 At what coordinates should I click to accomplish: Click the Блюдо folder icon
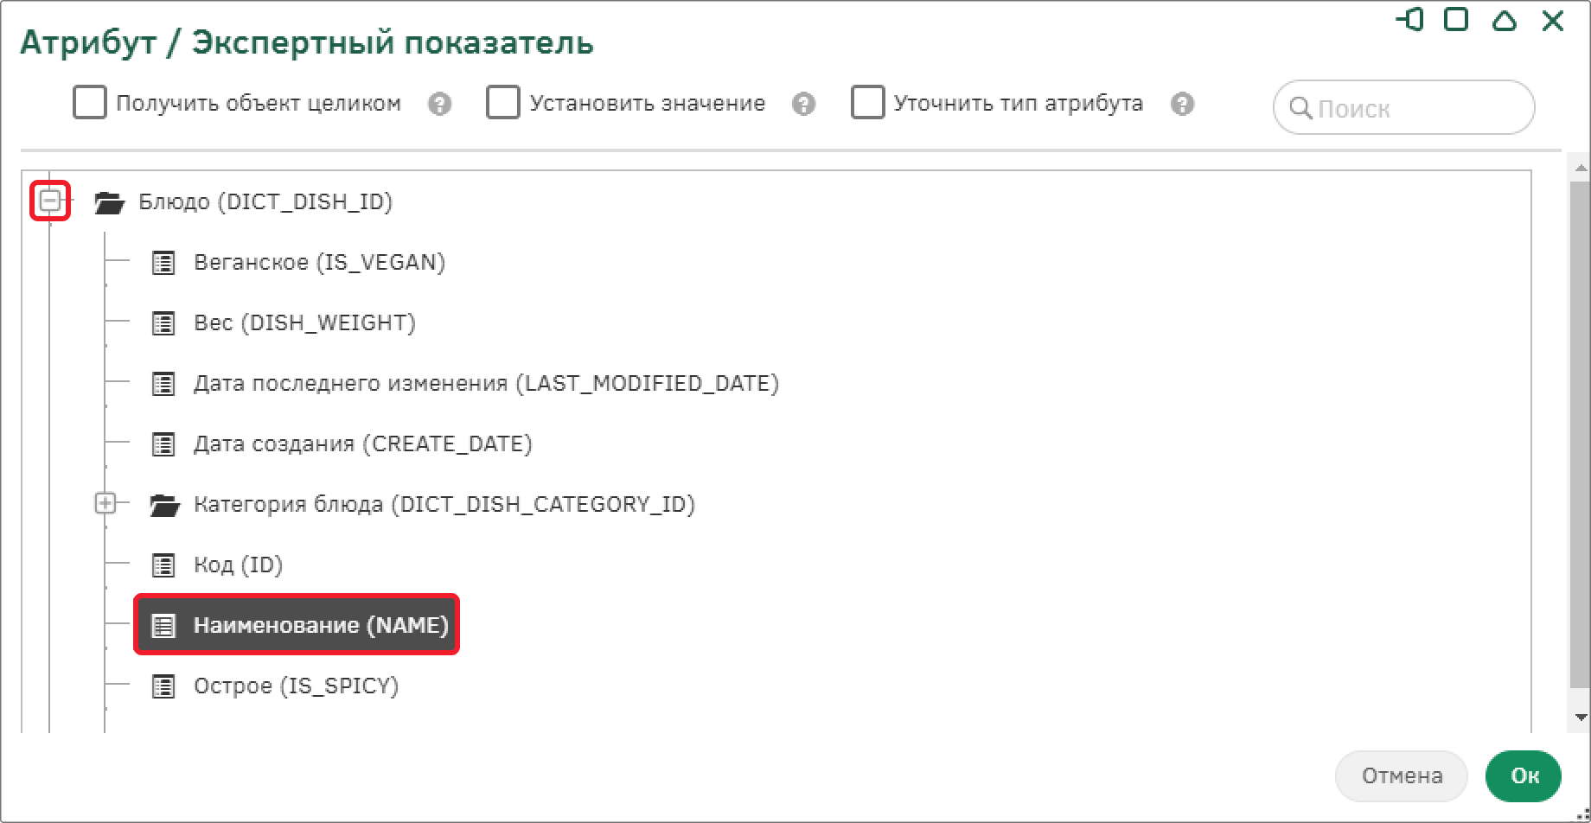[x=110, y=202]
